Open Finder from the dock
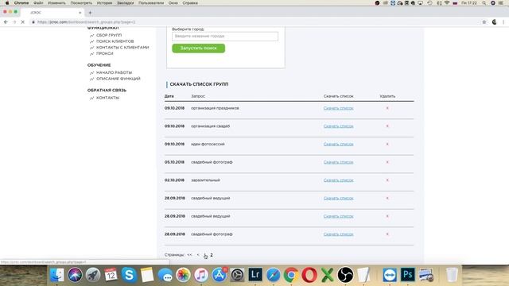The height and width of the screenshot is (286, 509). point(57,275)
